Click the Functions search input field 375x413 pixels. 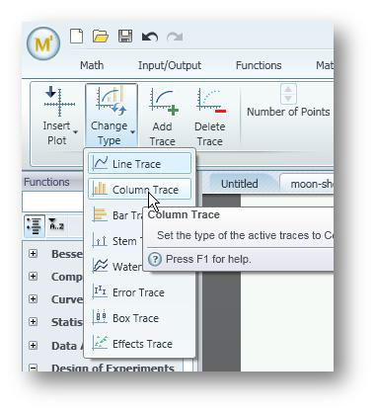point(52,202)
